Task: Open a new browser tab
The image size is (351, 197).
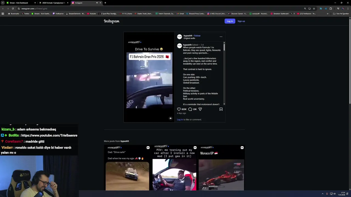Action: pos(105,3)
